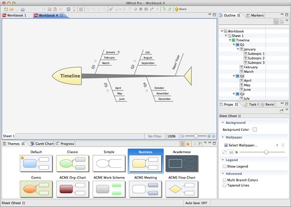Click the theme edit icon next to Themes view menu
Viewport: 291px width, 207px height.
[x=200, y=144]
